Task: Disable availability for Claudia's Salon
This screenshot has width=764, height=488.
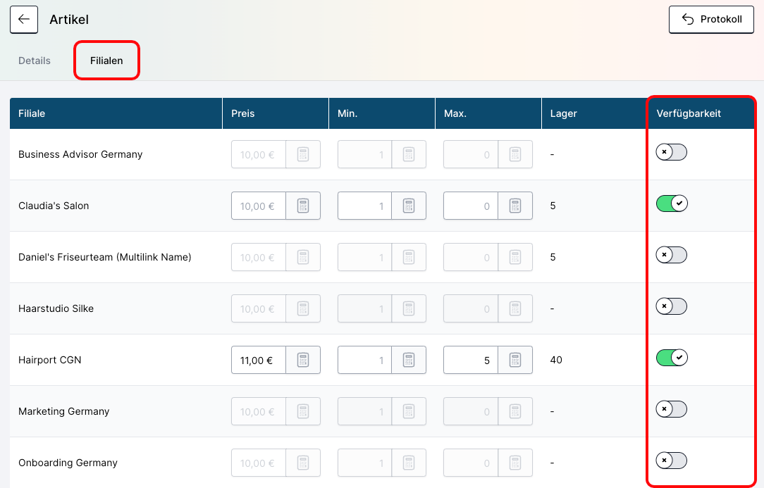Action: [x=671, y=204]
